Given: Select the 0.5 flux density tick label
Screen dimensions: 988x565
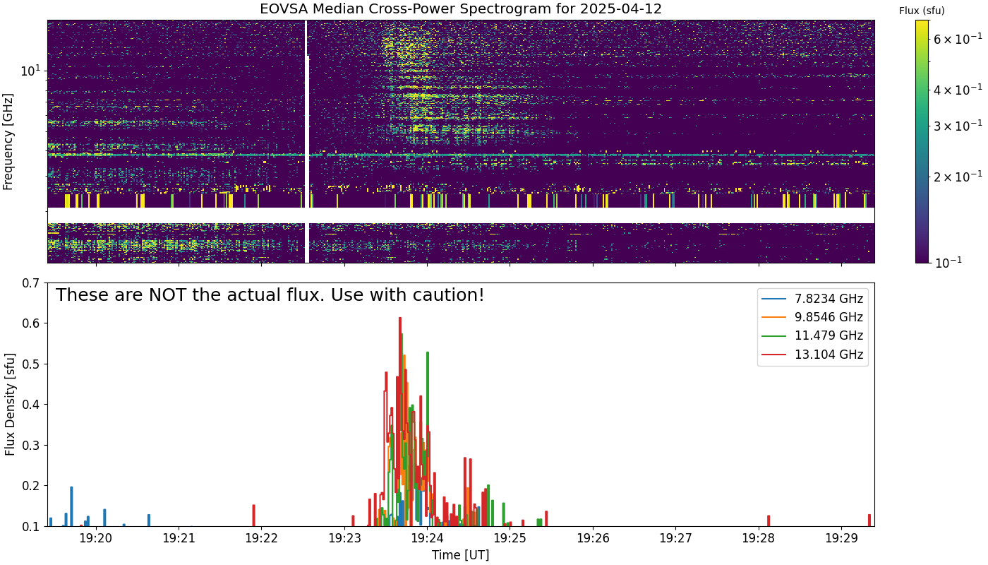Looking at the screenshot, I should 30,364.
